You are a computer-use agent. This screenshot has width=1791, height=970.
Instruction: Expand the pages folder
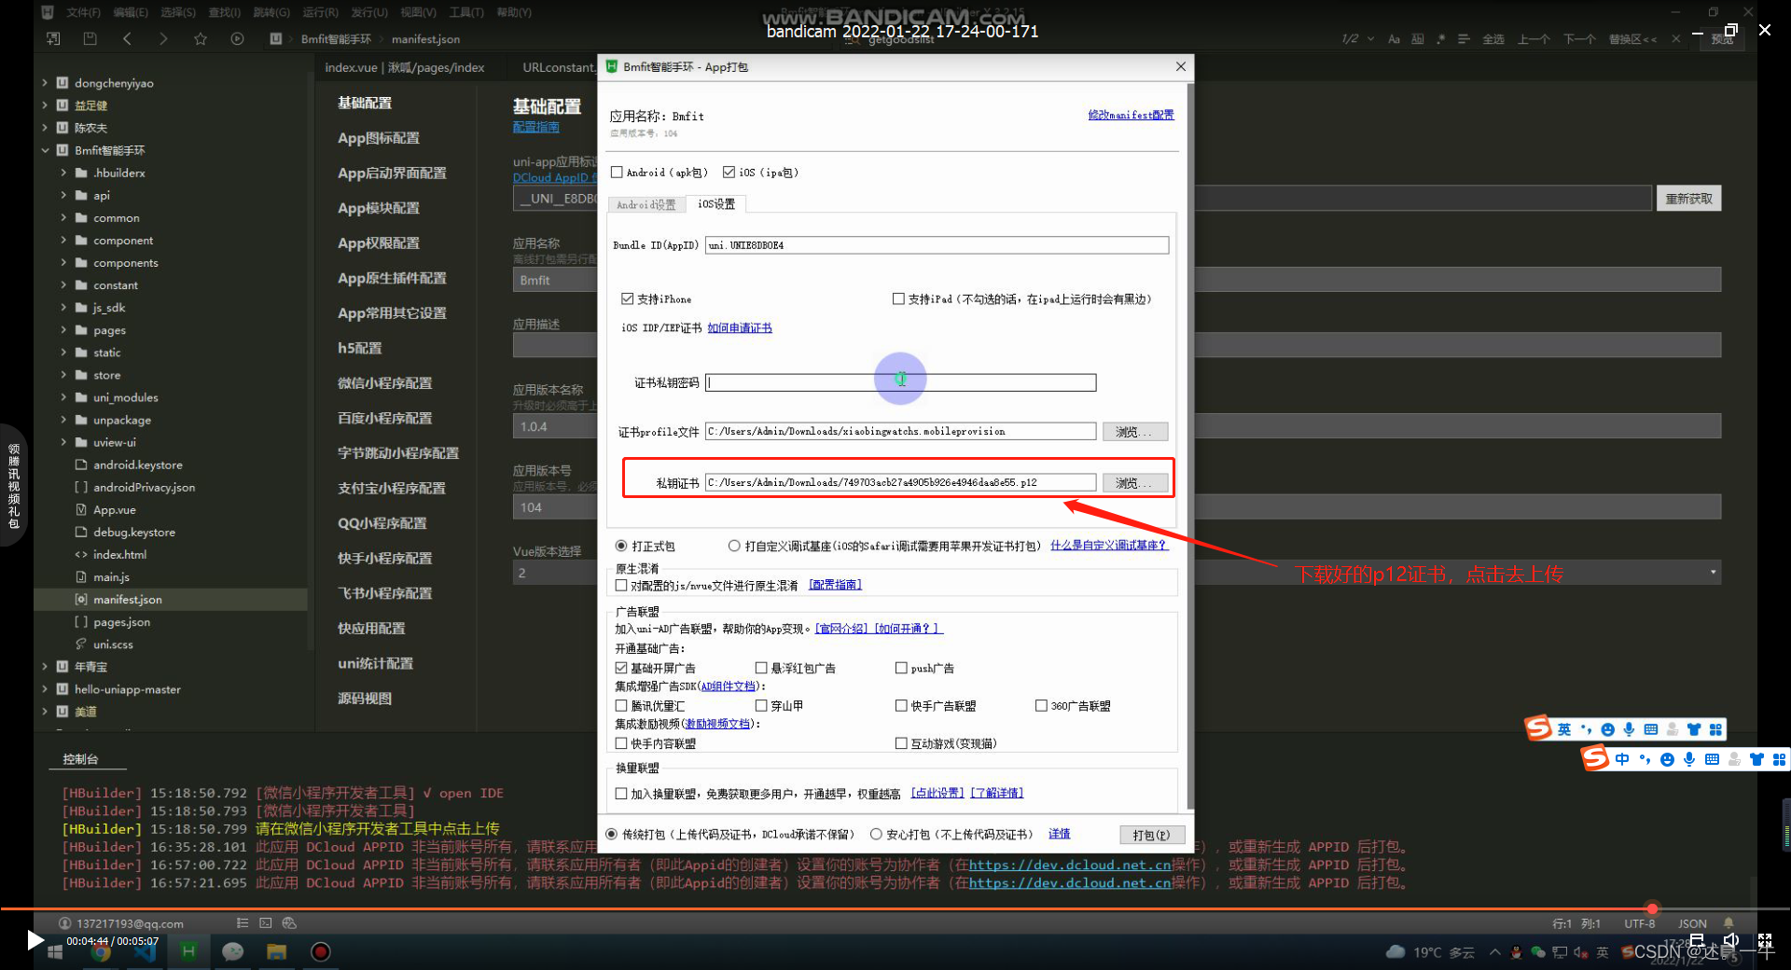click(63, 330)
